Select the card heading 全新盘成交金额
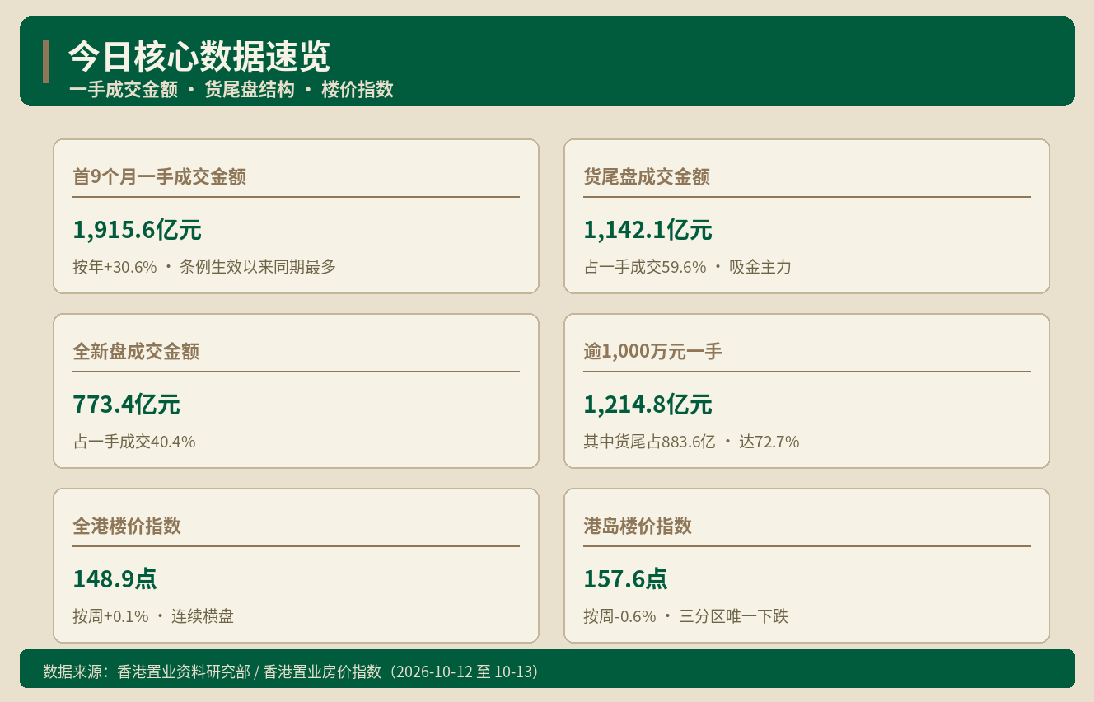 point(136,351)
